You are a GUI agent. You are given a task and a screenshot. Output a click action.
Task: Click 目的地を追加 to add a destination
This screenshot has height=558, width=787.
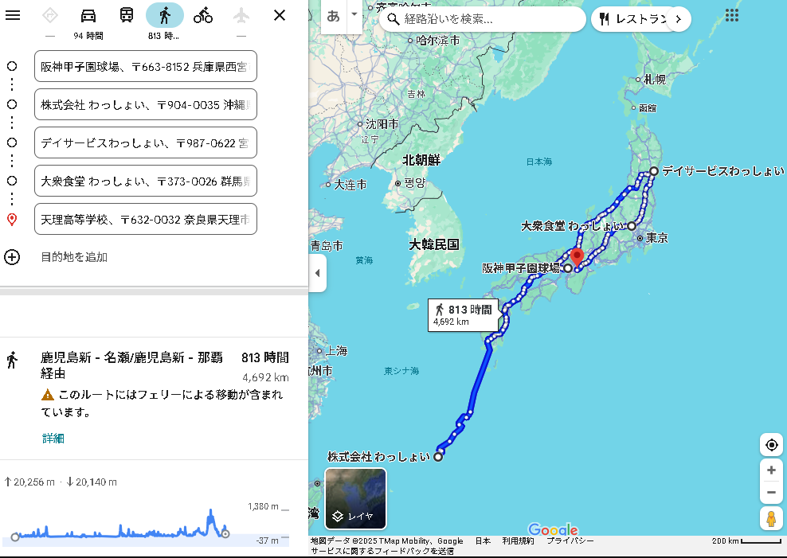point(74,257)
